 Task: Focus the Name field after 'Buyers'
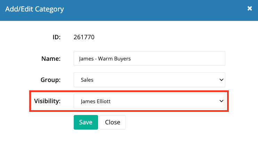pos(178,59)
